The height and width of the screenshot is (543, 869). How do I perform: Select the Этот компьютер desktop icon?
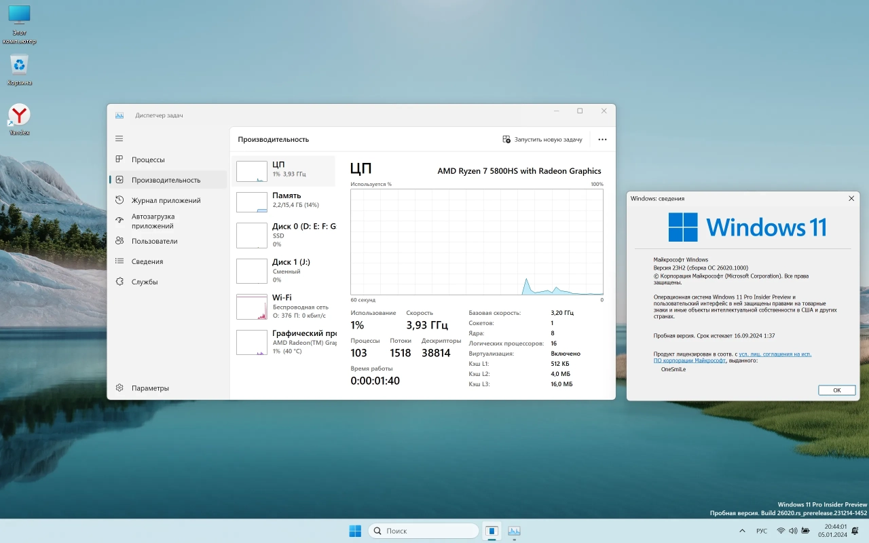coord(19,24)
